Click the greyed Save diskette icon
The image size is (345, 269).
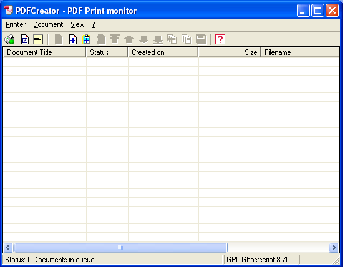(201, 39)
